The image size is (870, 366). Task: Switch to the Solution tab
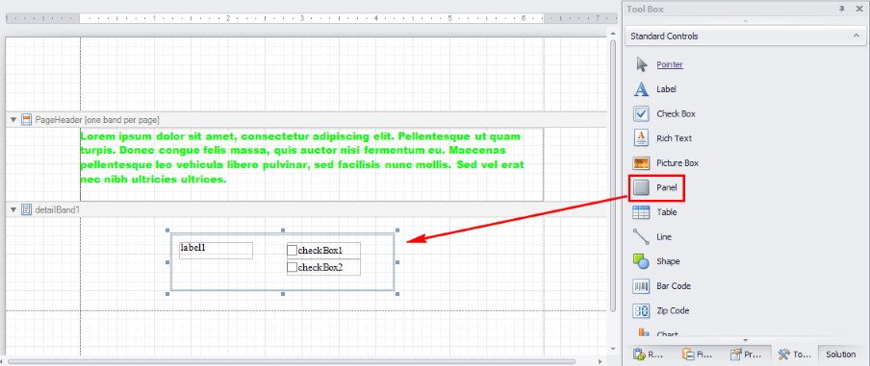[840, 354]
